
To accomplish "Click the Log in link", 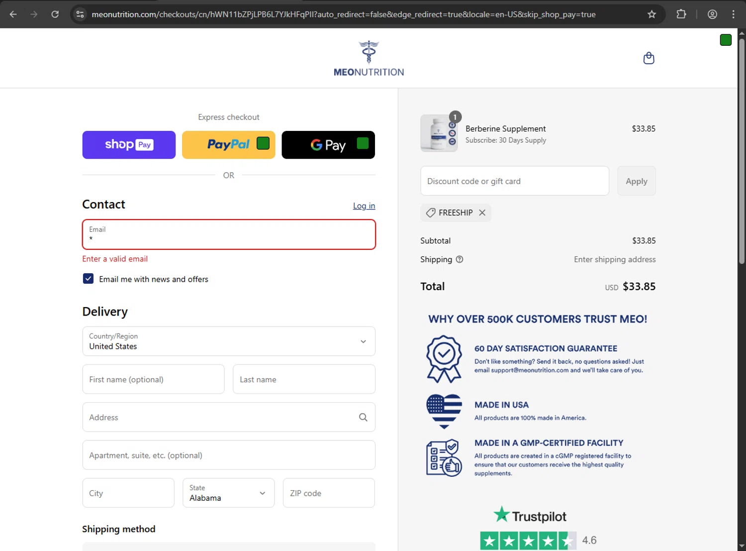I will [x=364, y=206].
